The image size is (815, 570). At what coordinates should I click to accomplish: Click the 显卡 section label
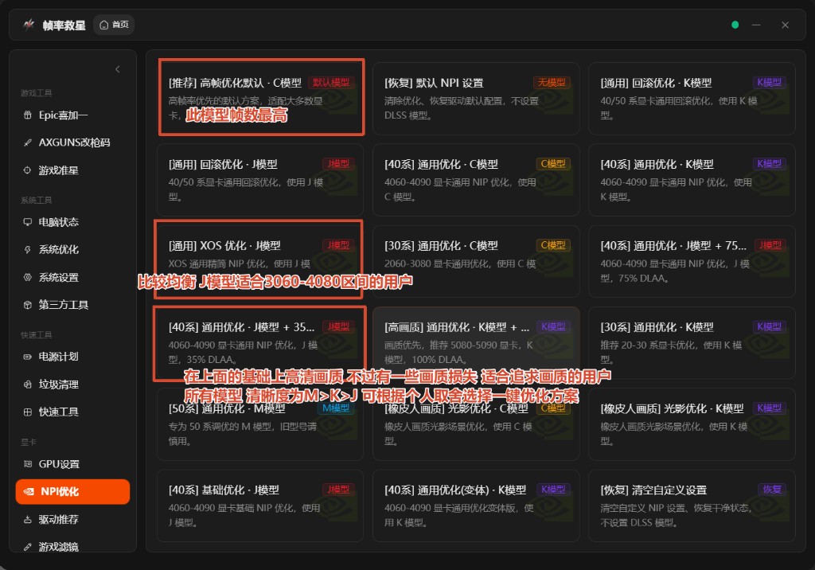28,442
